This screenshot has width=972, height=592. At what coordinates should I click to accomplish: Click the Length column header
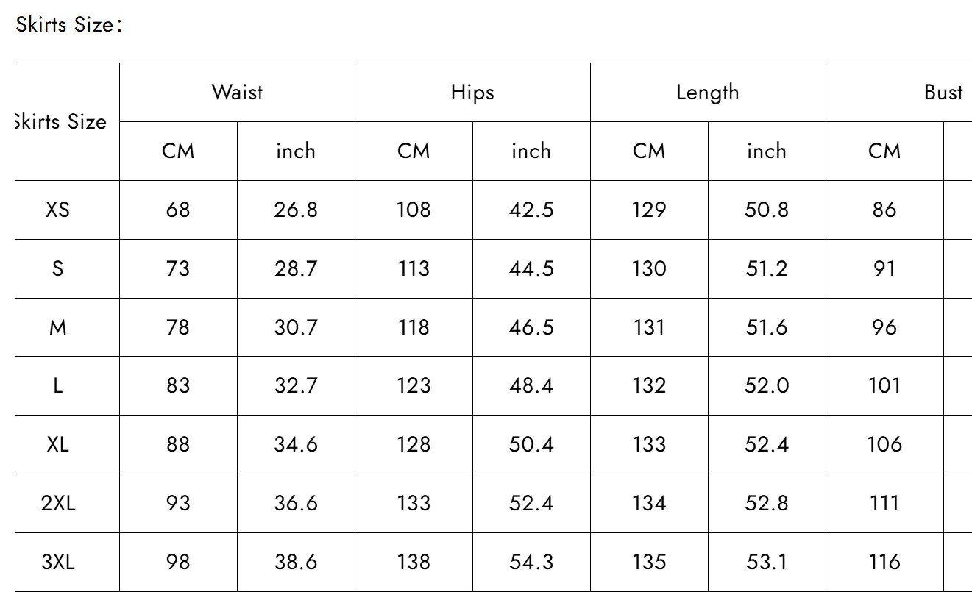(x=707, y=93)
